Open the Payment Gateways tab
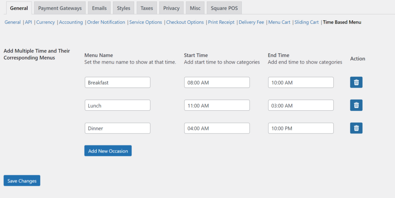 tap(60, 8)
